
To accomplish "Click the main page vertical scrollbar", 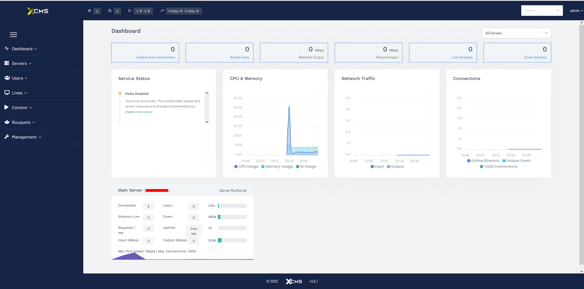I will click(582, 144).
